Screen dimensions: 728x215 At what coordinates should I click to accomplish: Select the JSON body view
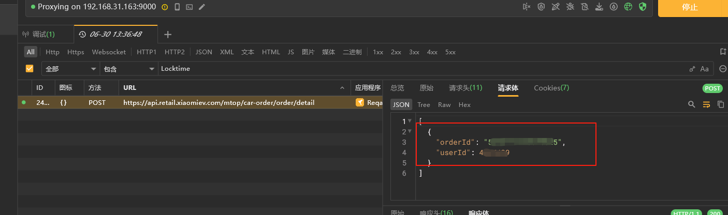401,104
